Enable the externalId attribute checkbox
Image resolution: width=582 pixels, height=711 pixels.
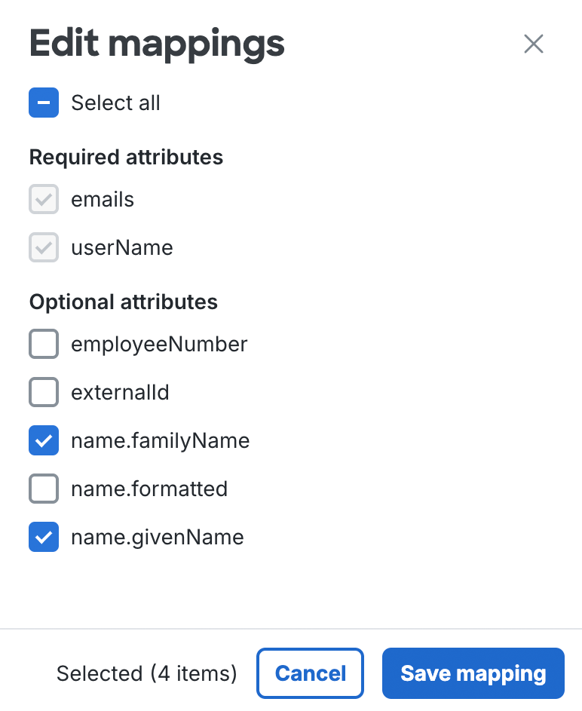point(44,392)
